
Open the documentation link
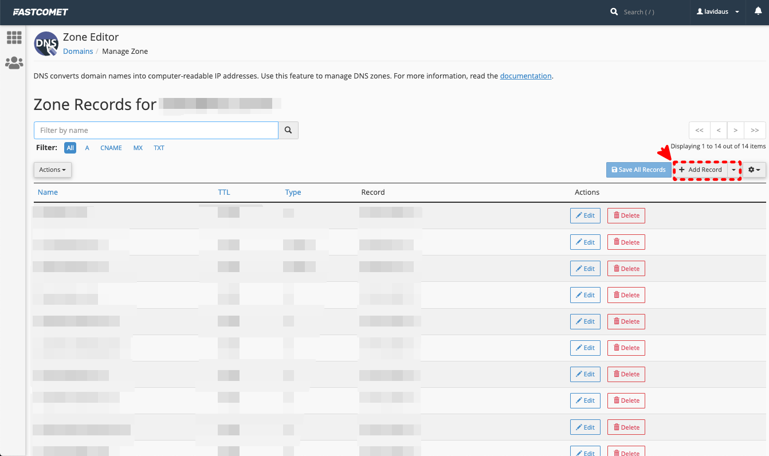point(526,76)
